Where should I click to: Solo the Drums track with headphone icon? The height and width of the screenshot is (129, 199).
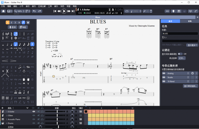pyautogui.click(x=42, y=123)
